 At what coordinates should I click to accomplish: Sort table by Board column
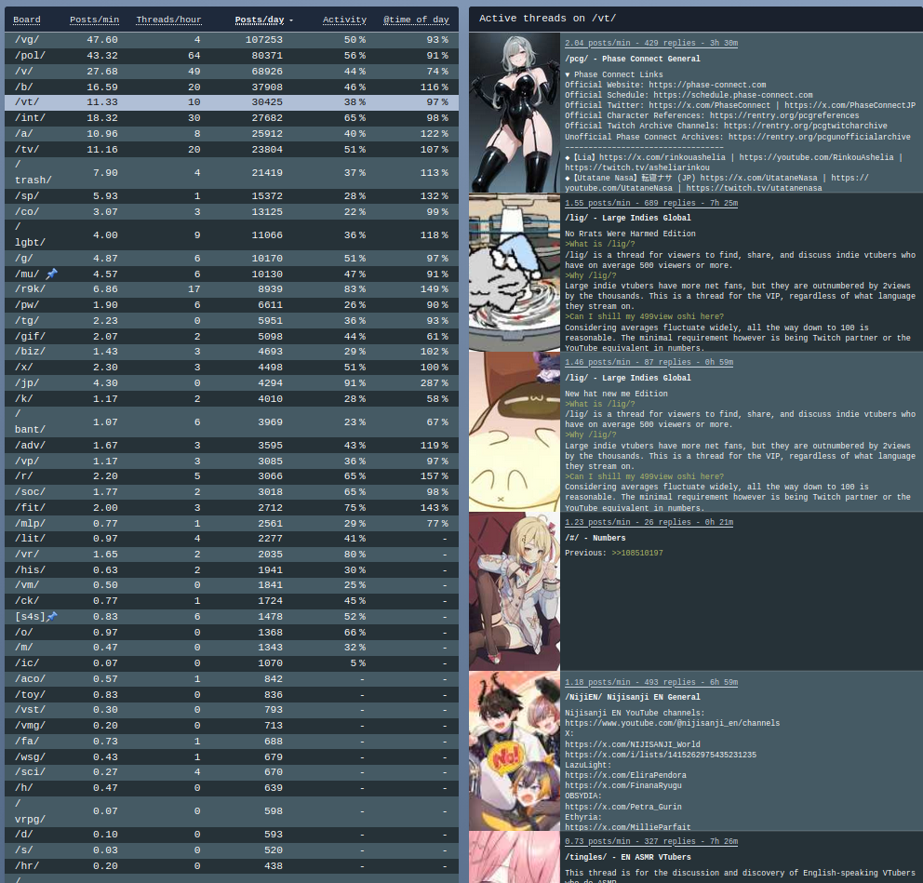[27, 20]
